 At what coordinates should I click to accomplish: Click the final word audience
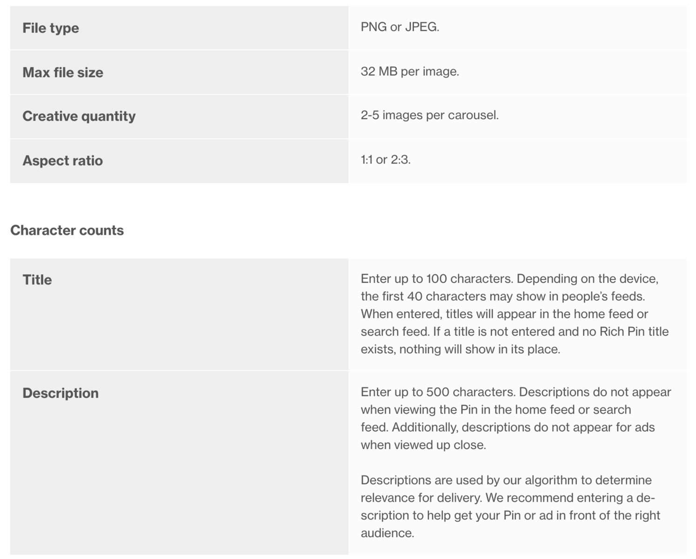(x=387, y=533)
